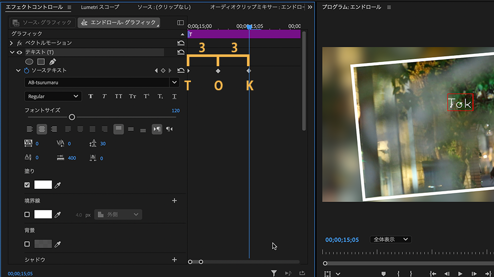
Task: Switch to オーディオクリップミキサー tab
Action: coord(257,7)
